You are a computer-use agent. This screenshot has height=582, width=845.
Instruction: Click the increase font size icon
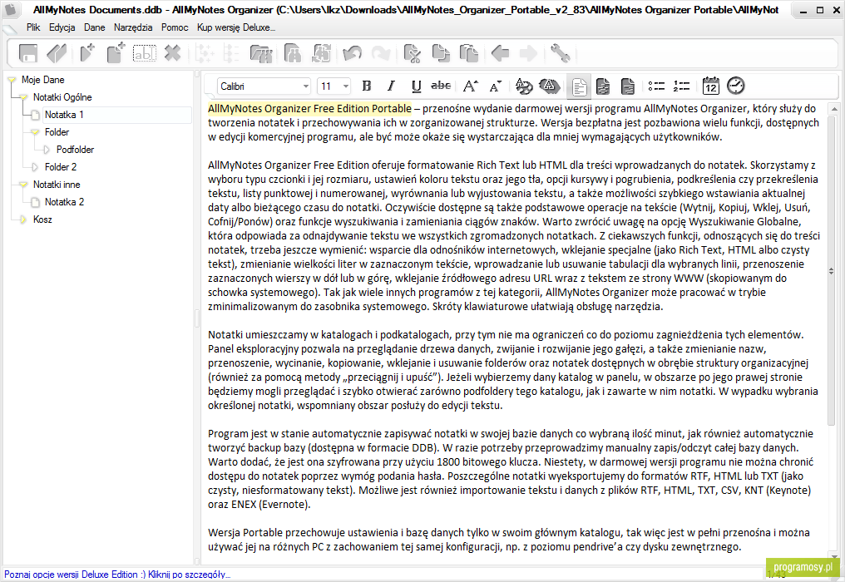tap(471, 86)
